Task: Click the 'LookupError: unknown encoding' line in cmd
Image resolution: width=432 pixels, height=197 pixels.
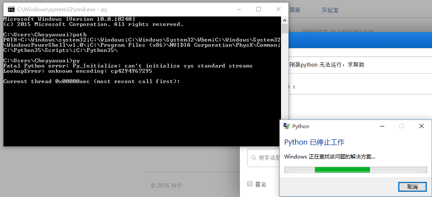Action: point(78,71)
